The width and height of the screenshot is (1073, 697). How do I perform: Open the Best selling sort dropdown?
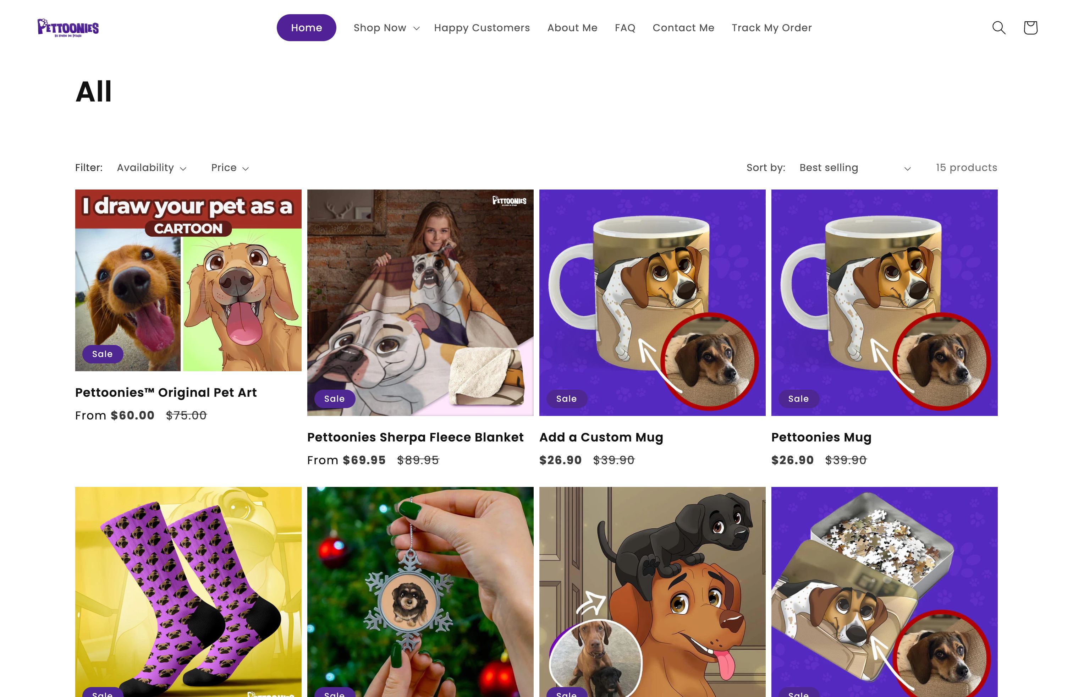855,168
